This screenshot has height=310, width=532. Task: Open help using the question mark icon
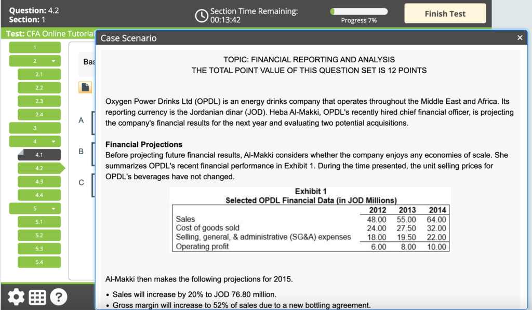[x=58, y=296]
